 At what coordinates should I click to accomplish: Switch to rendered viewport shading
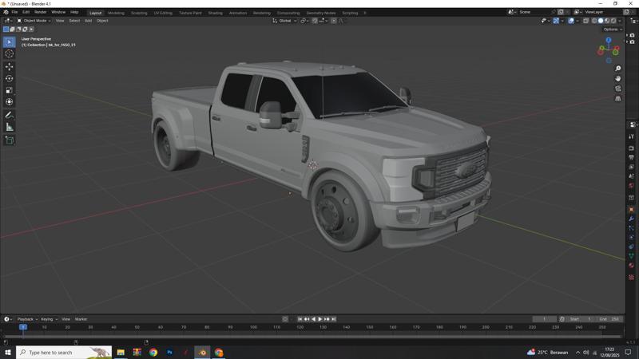(x=613, y=21)
